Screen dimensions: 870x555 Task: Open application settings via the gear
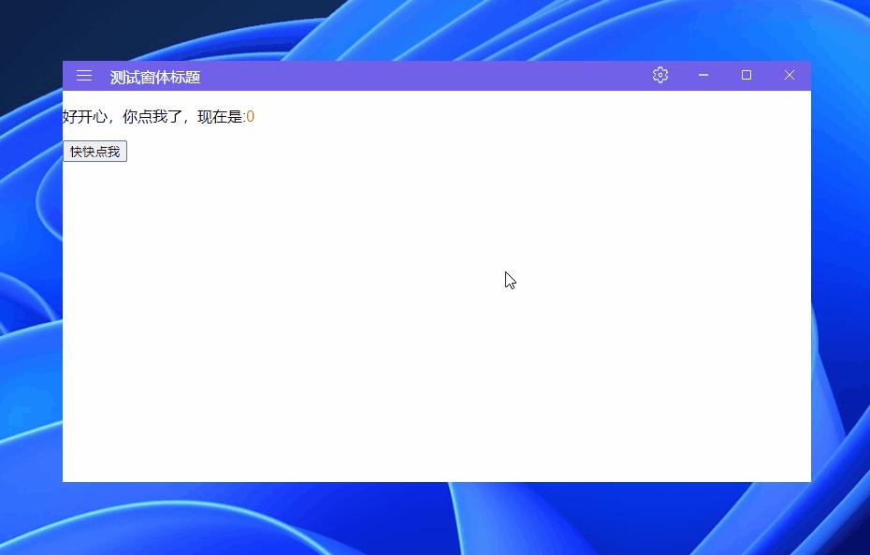[x=660, y=75]
